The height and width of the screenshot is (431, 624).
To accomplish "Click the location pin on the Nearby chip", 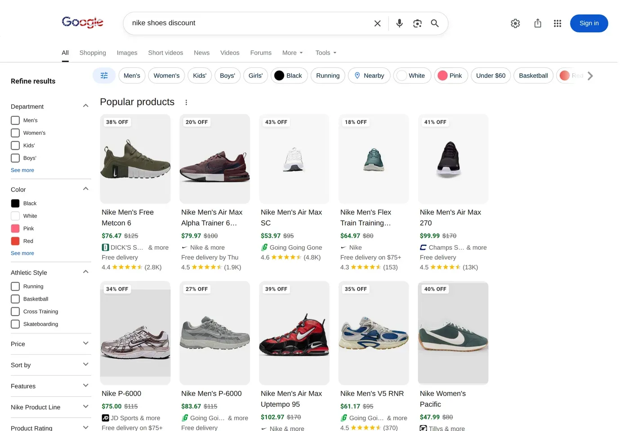I will [x=357, y=76].
